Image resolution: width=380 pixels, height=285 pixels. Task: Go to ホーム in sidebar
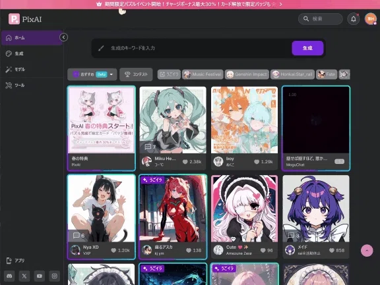pyautogui.click(x=32, y=38)
